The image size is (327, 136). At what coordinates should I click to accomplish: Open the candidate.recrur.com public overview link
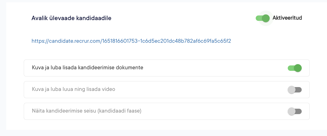coord(131,41)
